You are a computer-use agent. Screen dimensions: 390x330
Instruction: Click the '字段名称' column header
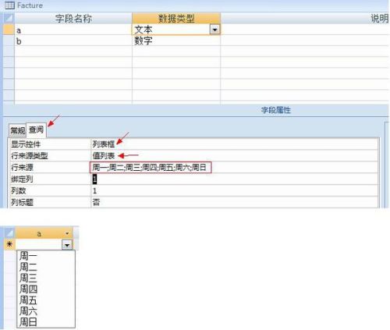(73, 19)
